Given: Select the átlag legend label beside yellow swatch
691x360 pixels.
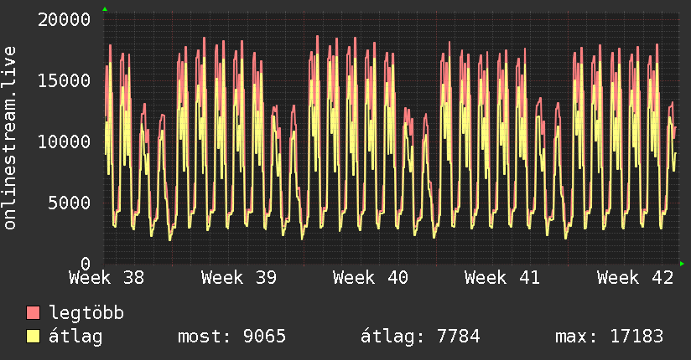Looking at the screenshot, I should pyautogui.click(x=75, y=337).
